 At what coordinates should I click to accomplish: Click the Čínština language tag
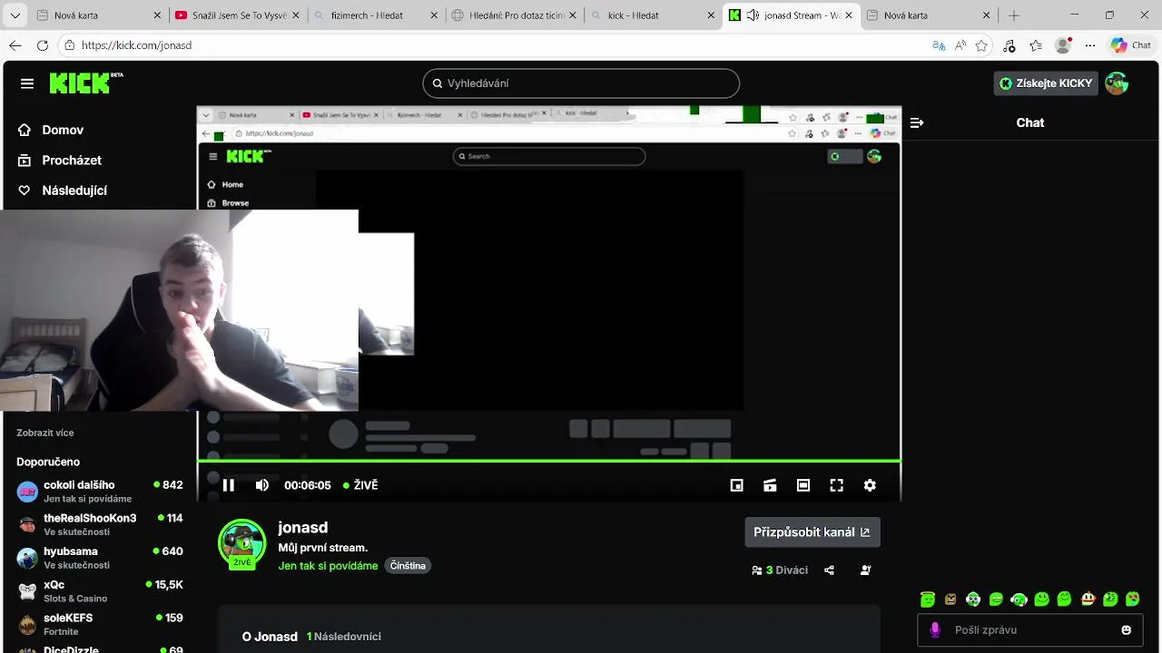click(x=408, y=566)
